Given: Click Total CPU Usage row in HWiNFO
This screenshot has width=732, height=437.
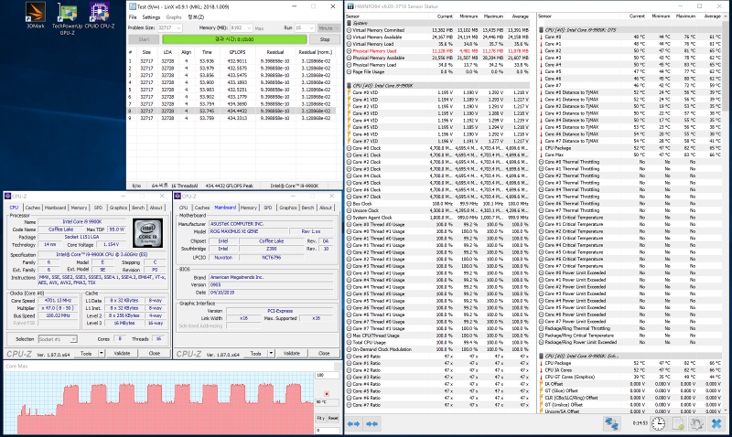Looking at the screenshot, I should (438, 342).
